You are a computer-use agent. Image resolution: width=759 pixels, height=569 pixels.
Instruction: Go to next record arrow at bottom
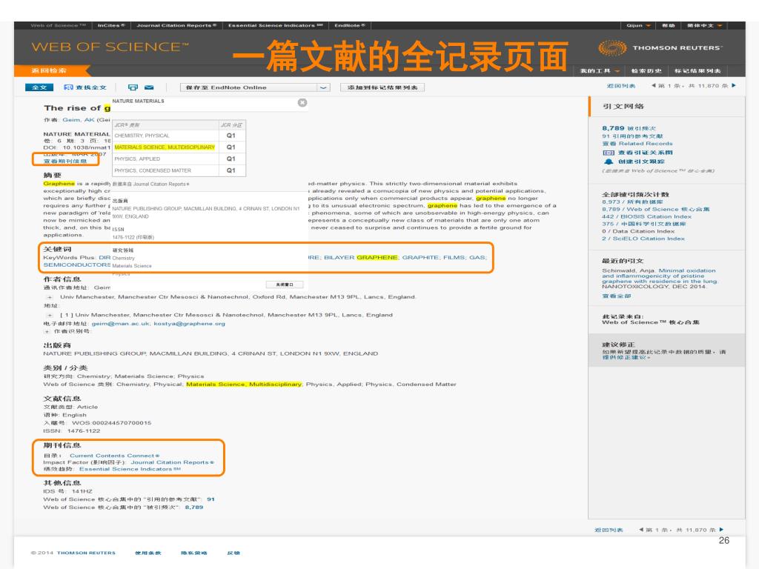721,530
